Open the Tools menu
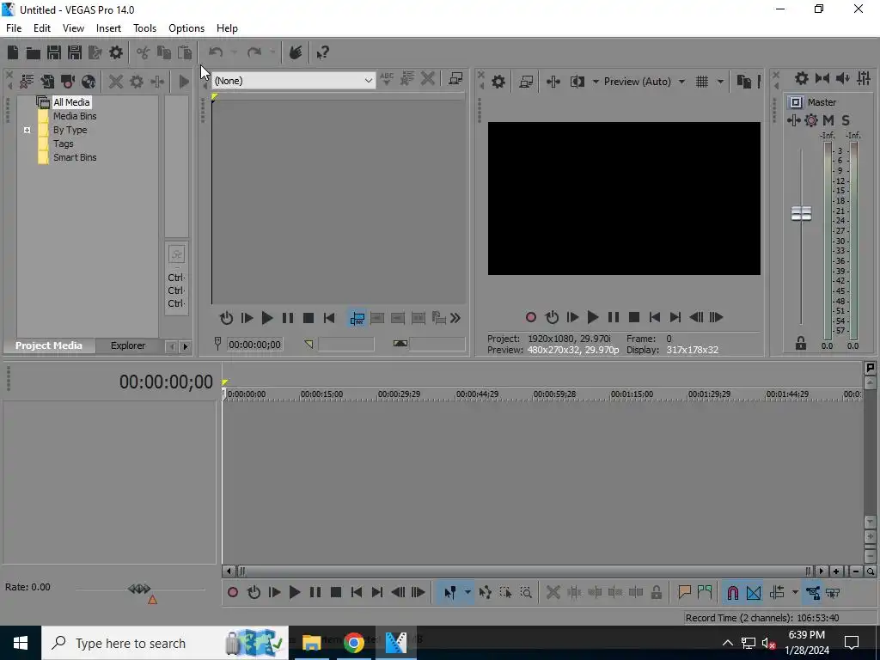This screenshot has height=660, width=880. (144, 28)
